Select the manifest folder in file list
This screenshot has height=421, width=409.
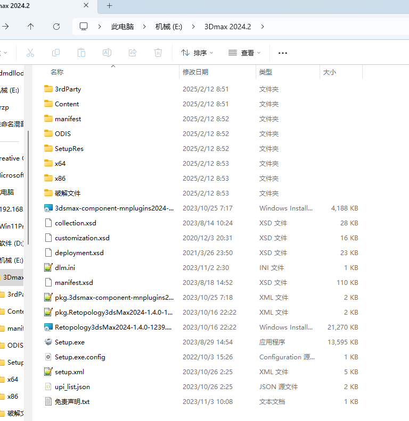[x=62, y=119]
